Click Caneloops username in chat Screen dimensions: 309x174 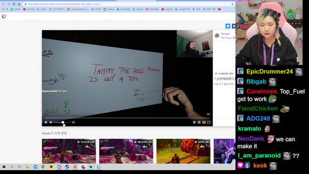[x=262, y=91]
